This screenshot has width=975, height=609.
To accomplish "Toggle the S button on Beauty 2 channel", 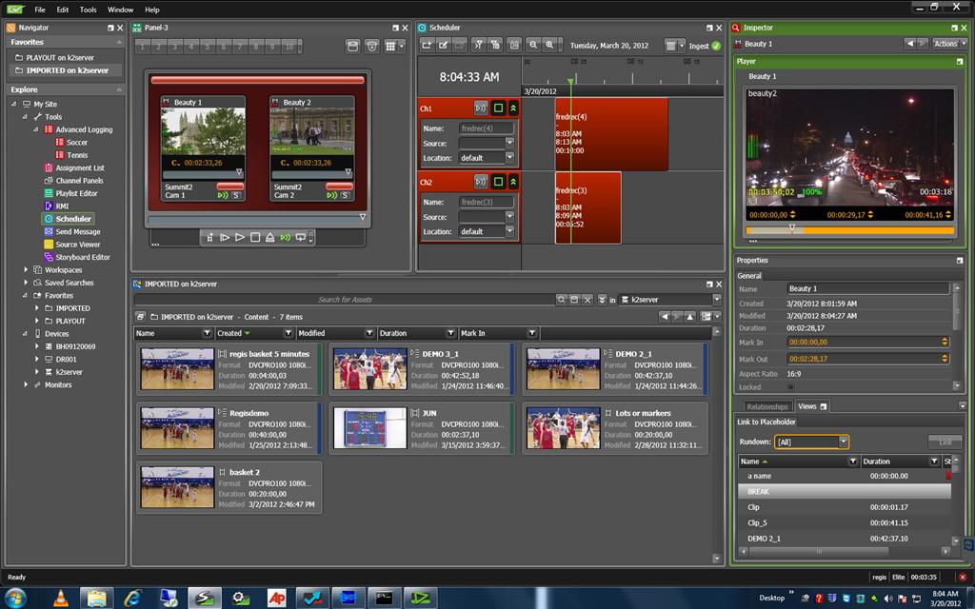I will pos(346,195).
